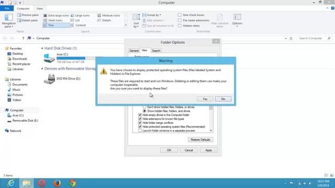Launch Internet Explorer from taskbar
The image size is (335, 188).
[11, 183]
